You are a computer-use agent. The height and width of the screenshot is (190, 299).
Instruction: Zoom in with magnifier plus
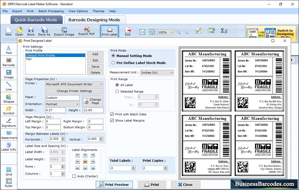coord(178,32)
